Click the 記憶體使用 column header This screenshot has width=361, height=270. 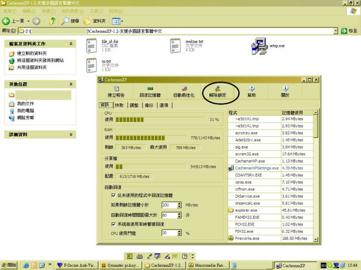pos(297,112)
